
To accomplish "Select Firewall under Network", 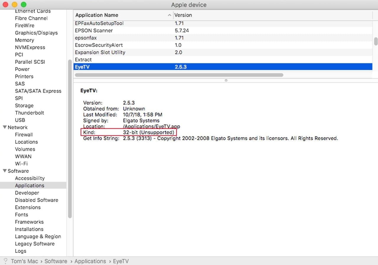I will coord(24,135).
